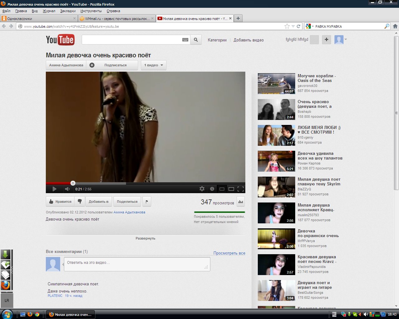This screenshot has height=319, width=399.
Task: Open the Журнал menu
Action: click(49, 11)
